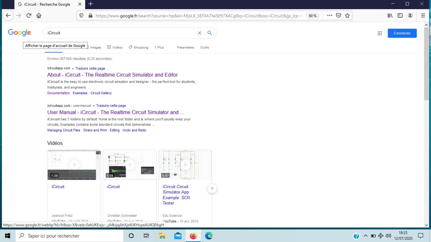
Task: Play the 5:57 SCR Tester video thumbnail
Action: point(185,165)
